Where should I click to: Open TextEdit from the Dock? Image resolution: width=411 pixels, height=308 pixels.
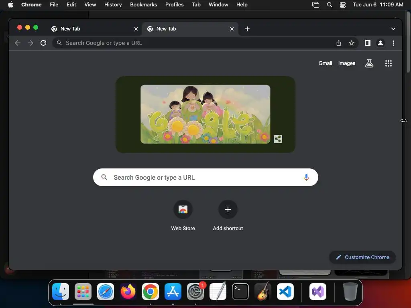[218, 292]
